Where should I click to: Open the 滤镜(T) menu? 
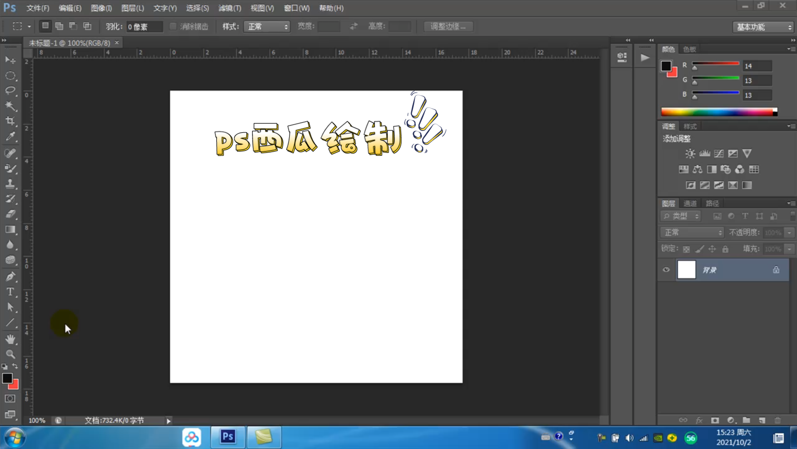[230, 8]
